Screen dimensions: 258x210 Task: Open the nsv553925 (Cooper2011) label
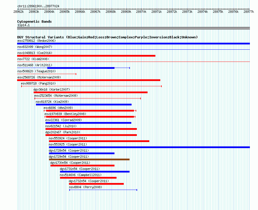pos(68,144)
